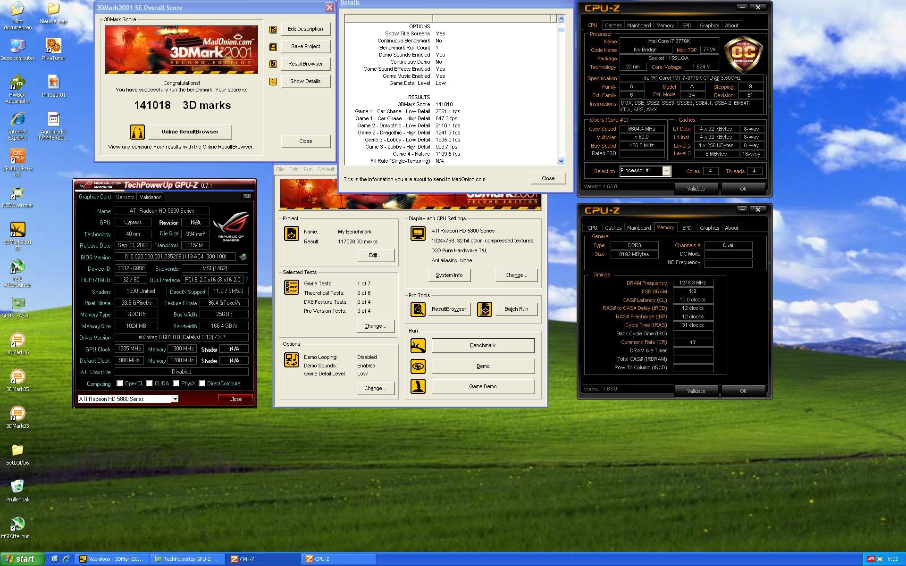Open 141120.01 file on desktop
The width and height of the screenshot is (906, 566).
point(53,86)
